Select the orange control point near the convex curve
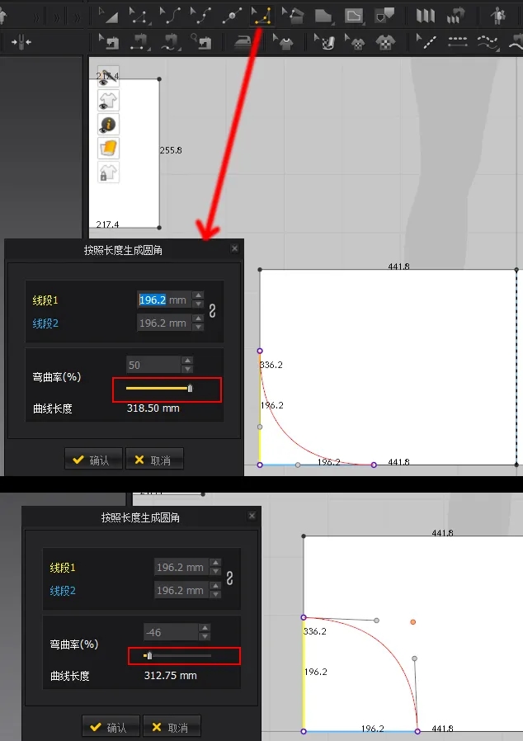The width and height of the screenshot is (523, 741). [x=413, y=622]
